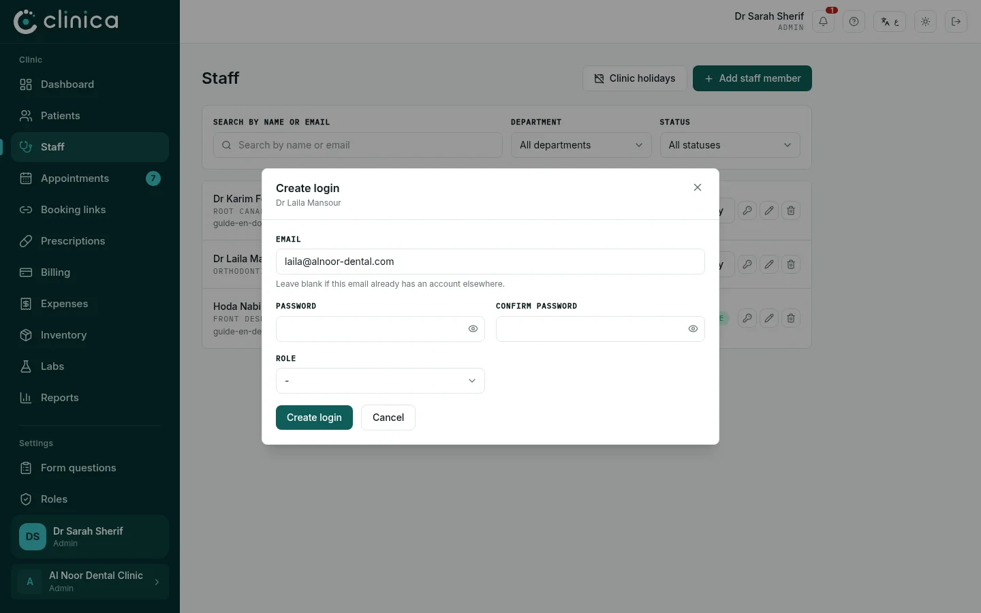Image resolution: width=981 pixels, height=613 pixels.
Task: Edit Hoda Nabil with the pencil icon
Action: [x=769, y=318]
